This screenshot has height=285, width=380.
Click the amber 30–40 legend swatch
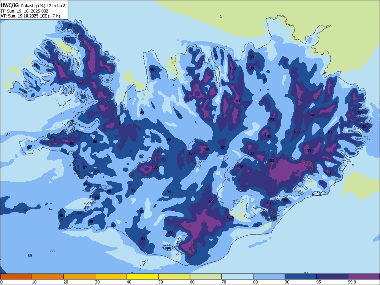(x=111, y=277)
